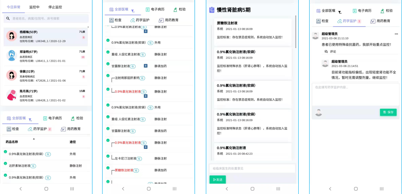Click the filter funnel on the comment screen

tap(340, 12)
